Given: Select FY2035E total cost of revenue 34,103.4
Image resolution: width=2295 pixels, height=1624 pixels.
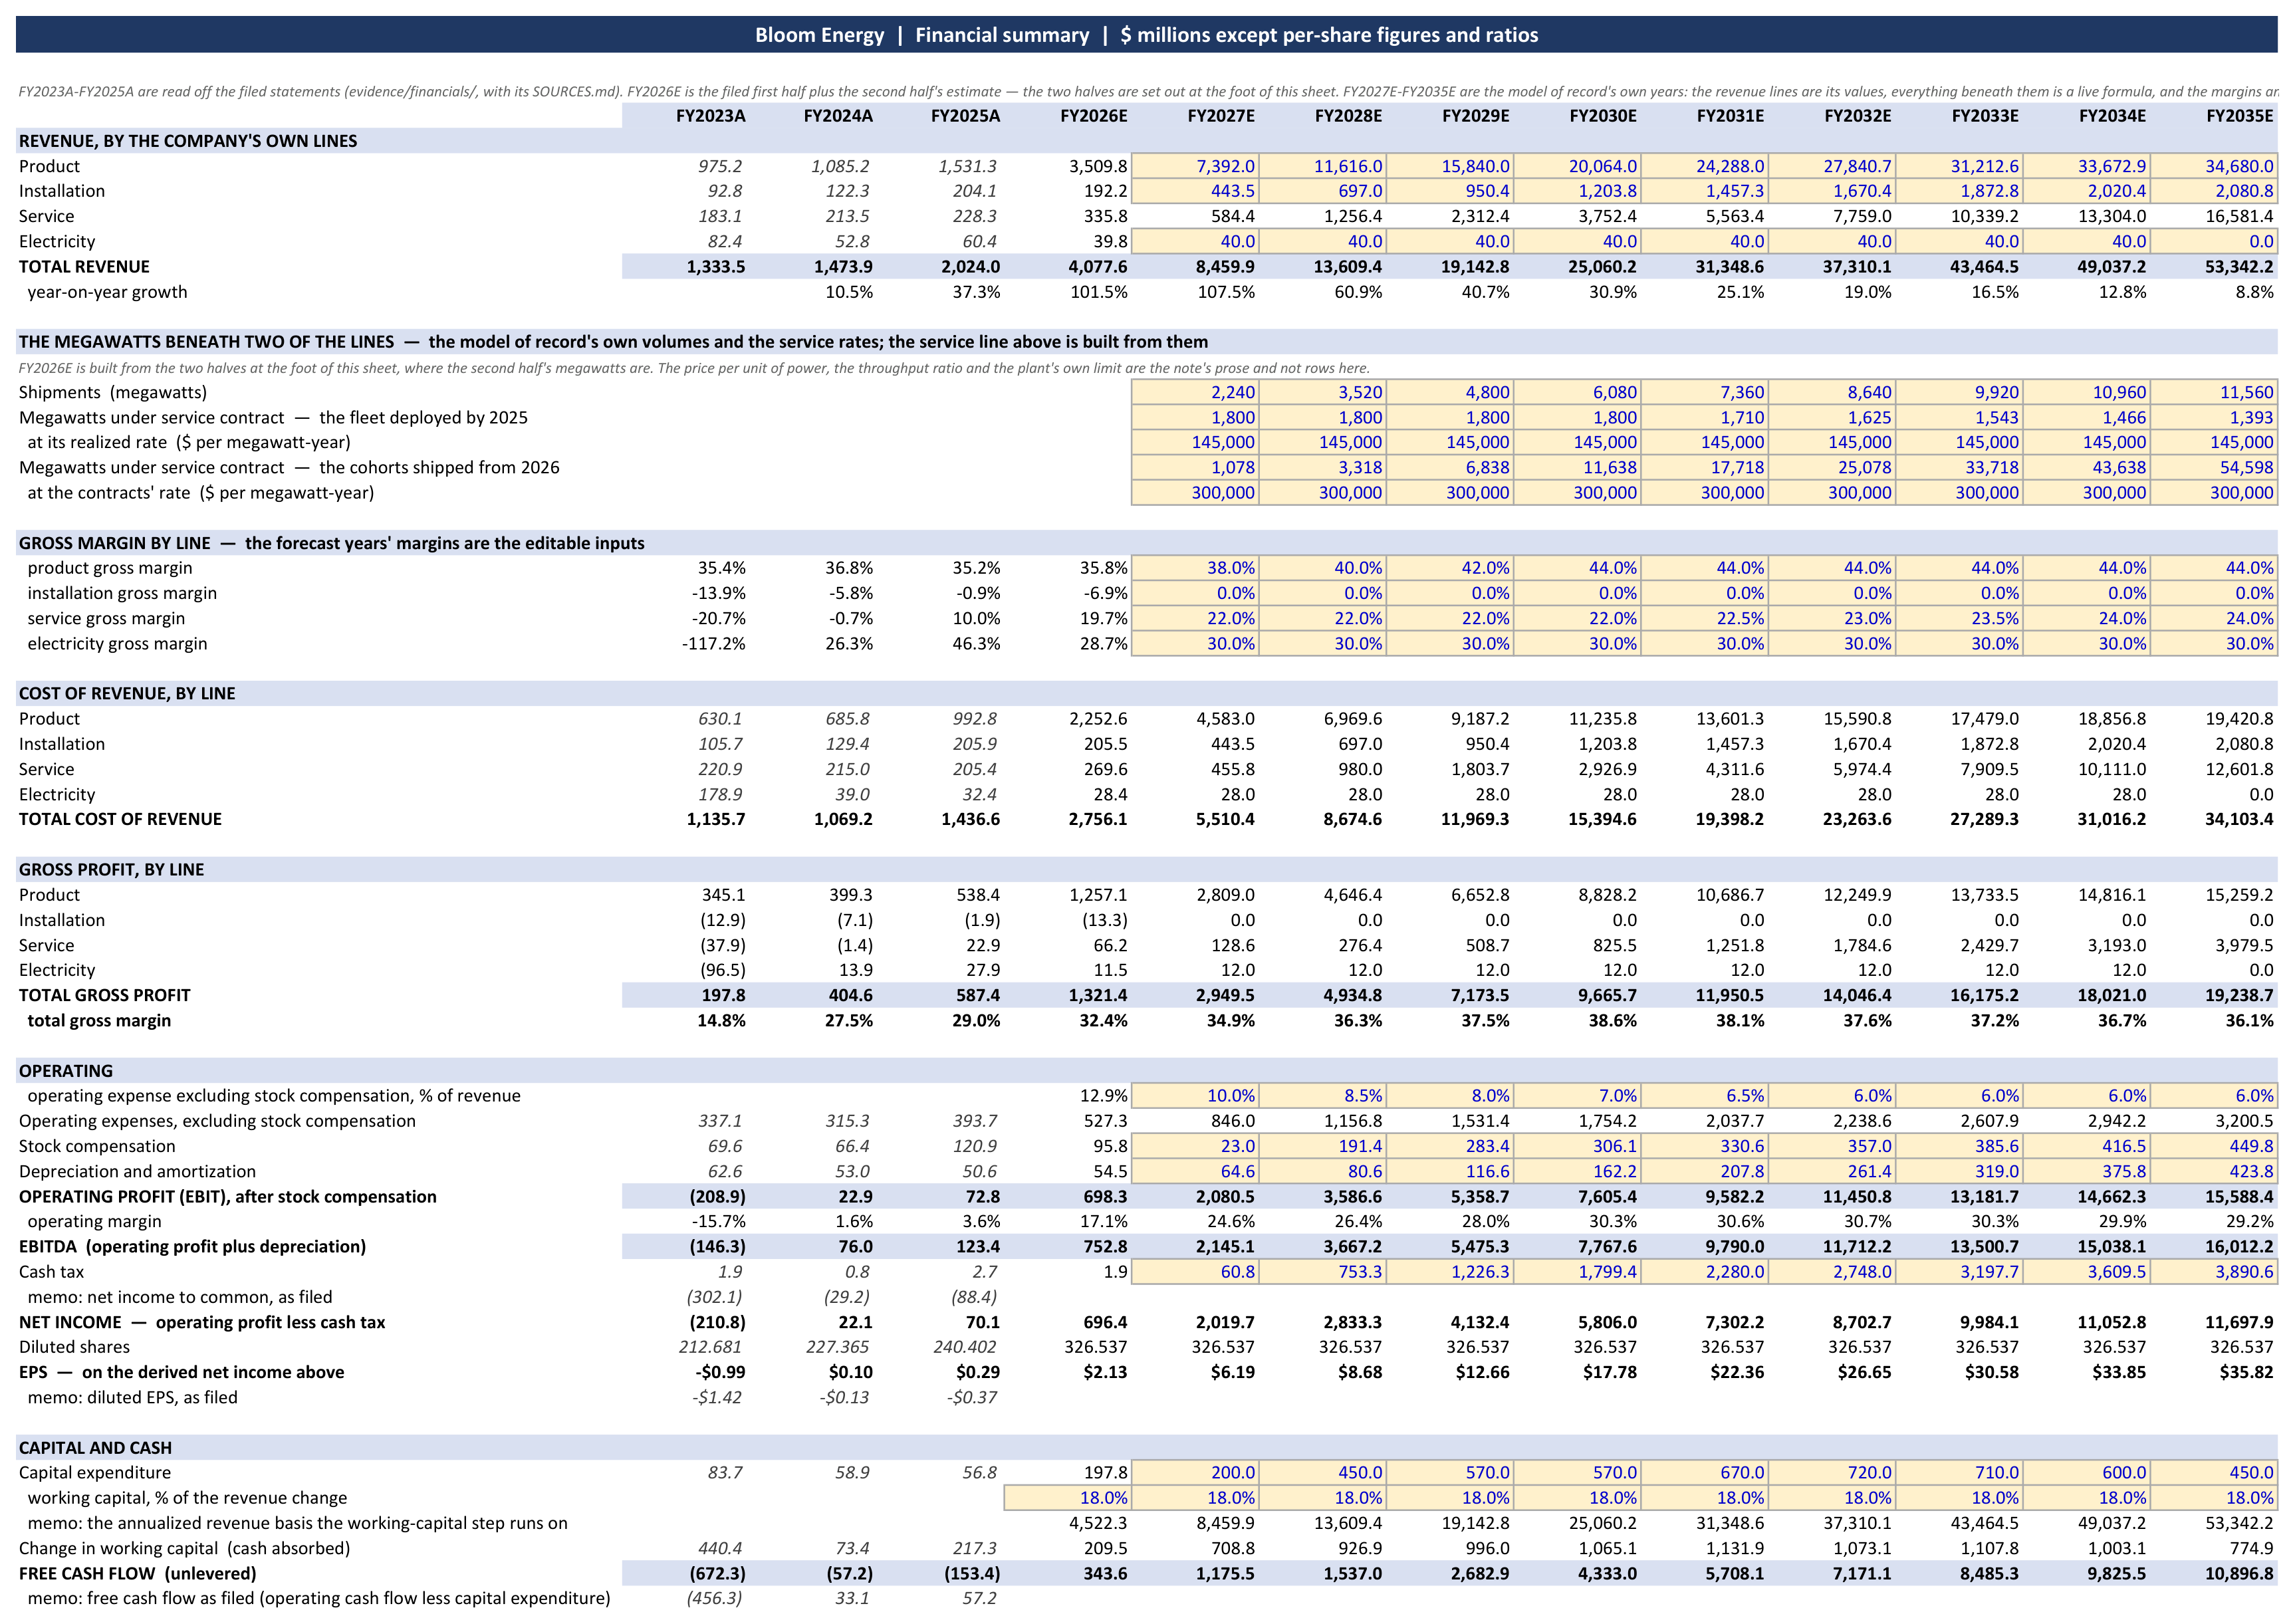Looking at the screenshot, I should pyautogui.click(x=2239, y=819).
